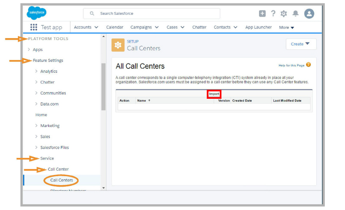345x210 pixels.
Task: Expand the Communities tree node
Action: pyautogui.click(x=36, y=93)
